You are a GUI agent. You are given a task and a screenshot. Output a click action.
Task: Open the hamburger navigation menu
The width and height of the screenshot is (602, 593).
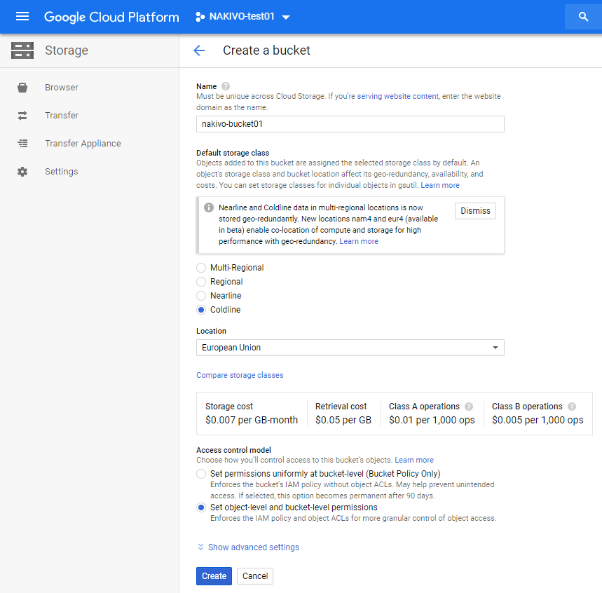point(22,17)
